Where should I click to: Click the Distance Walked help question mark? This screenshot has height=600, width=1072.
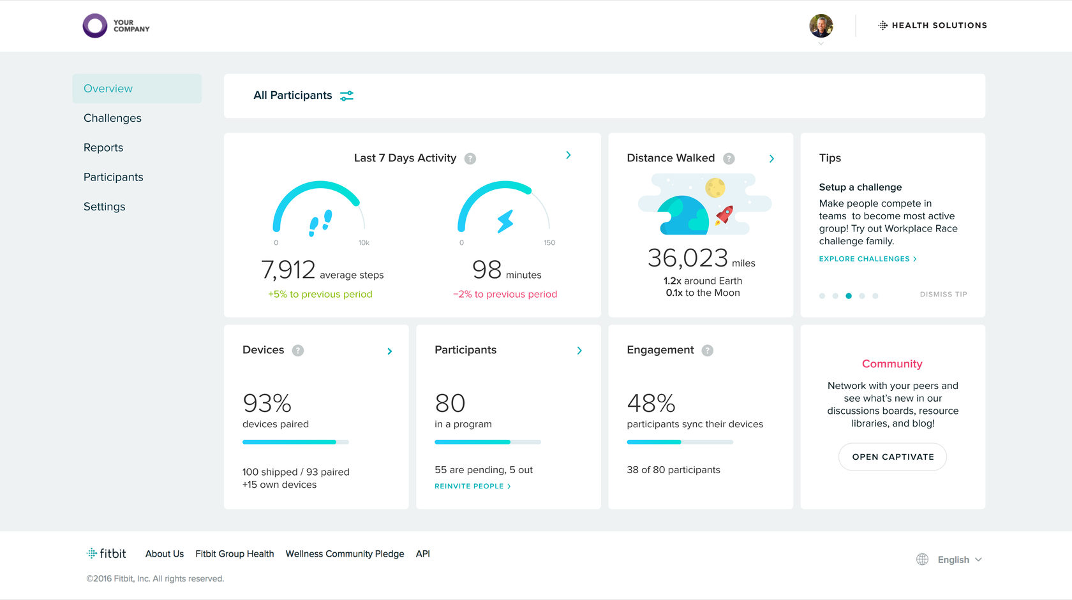click(x=729, y=159)
